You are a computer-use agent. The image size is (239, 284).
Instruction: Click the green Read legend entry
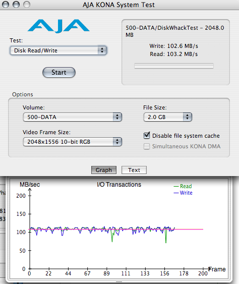183,186
